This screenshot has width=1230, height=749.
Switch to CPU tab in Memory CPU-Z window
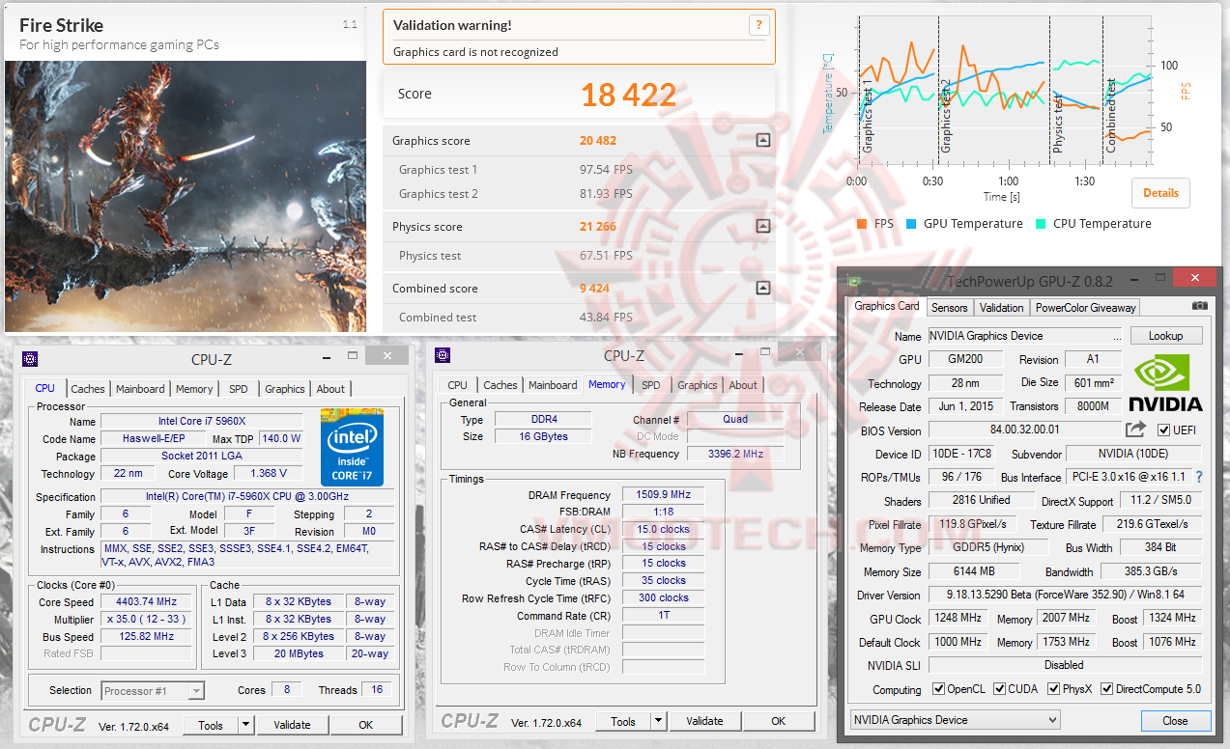(x=458, y=384)
